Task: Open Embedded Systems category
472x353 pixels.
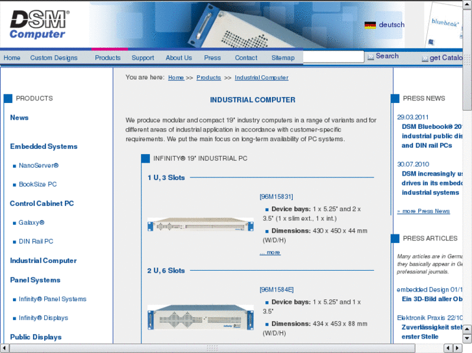Action: (43, 146)
